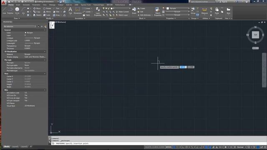Image resolution: width=267 pixels, height=150 pixels.
Task: Switch to the Model layout tab
Action: (7, 146)
